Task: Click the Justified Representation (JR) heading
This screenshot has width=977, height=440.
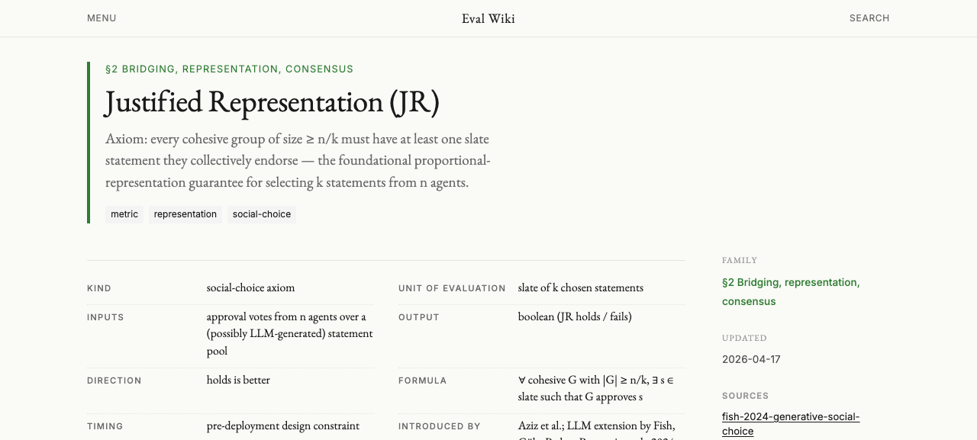Action: click(x=272, y=102)
